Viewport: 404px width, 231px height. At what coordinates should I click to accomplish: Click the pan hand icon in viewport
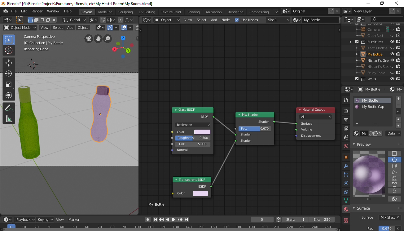click(x=98, y=39)
